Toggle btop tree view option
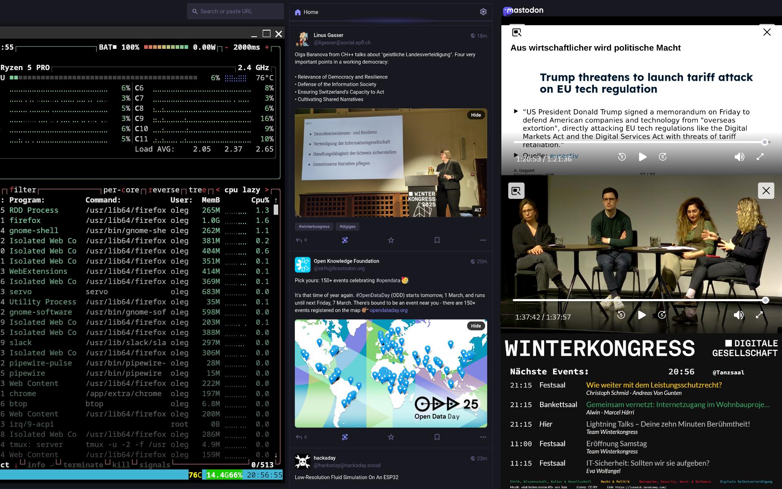This screenshot has width=782, height=489. [197, 190]
